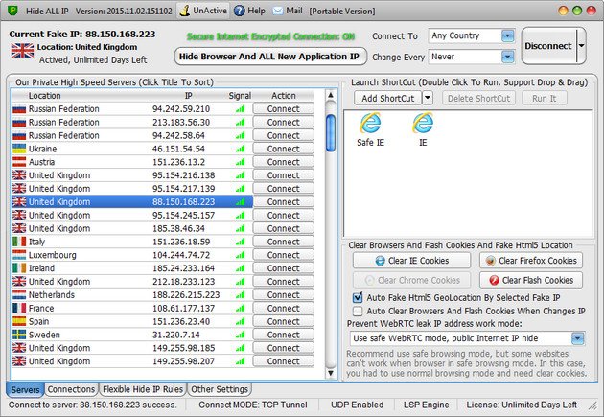The width and height of the screenshot is (604, 417).
Task: Click the Netherlands flag icon
Action: (19, 295)
